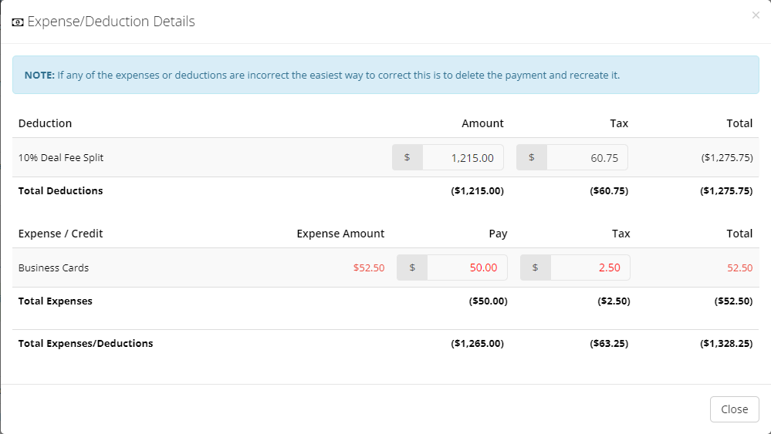This screenshot has height=434, width=771.
Task: Click the dollar sign addon of 2.50 field
Action: pyautogui.click(x=535, y=267)
